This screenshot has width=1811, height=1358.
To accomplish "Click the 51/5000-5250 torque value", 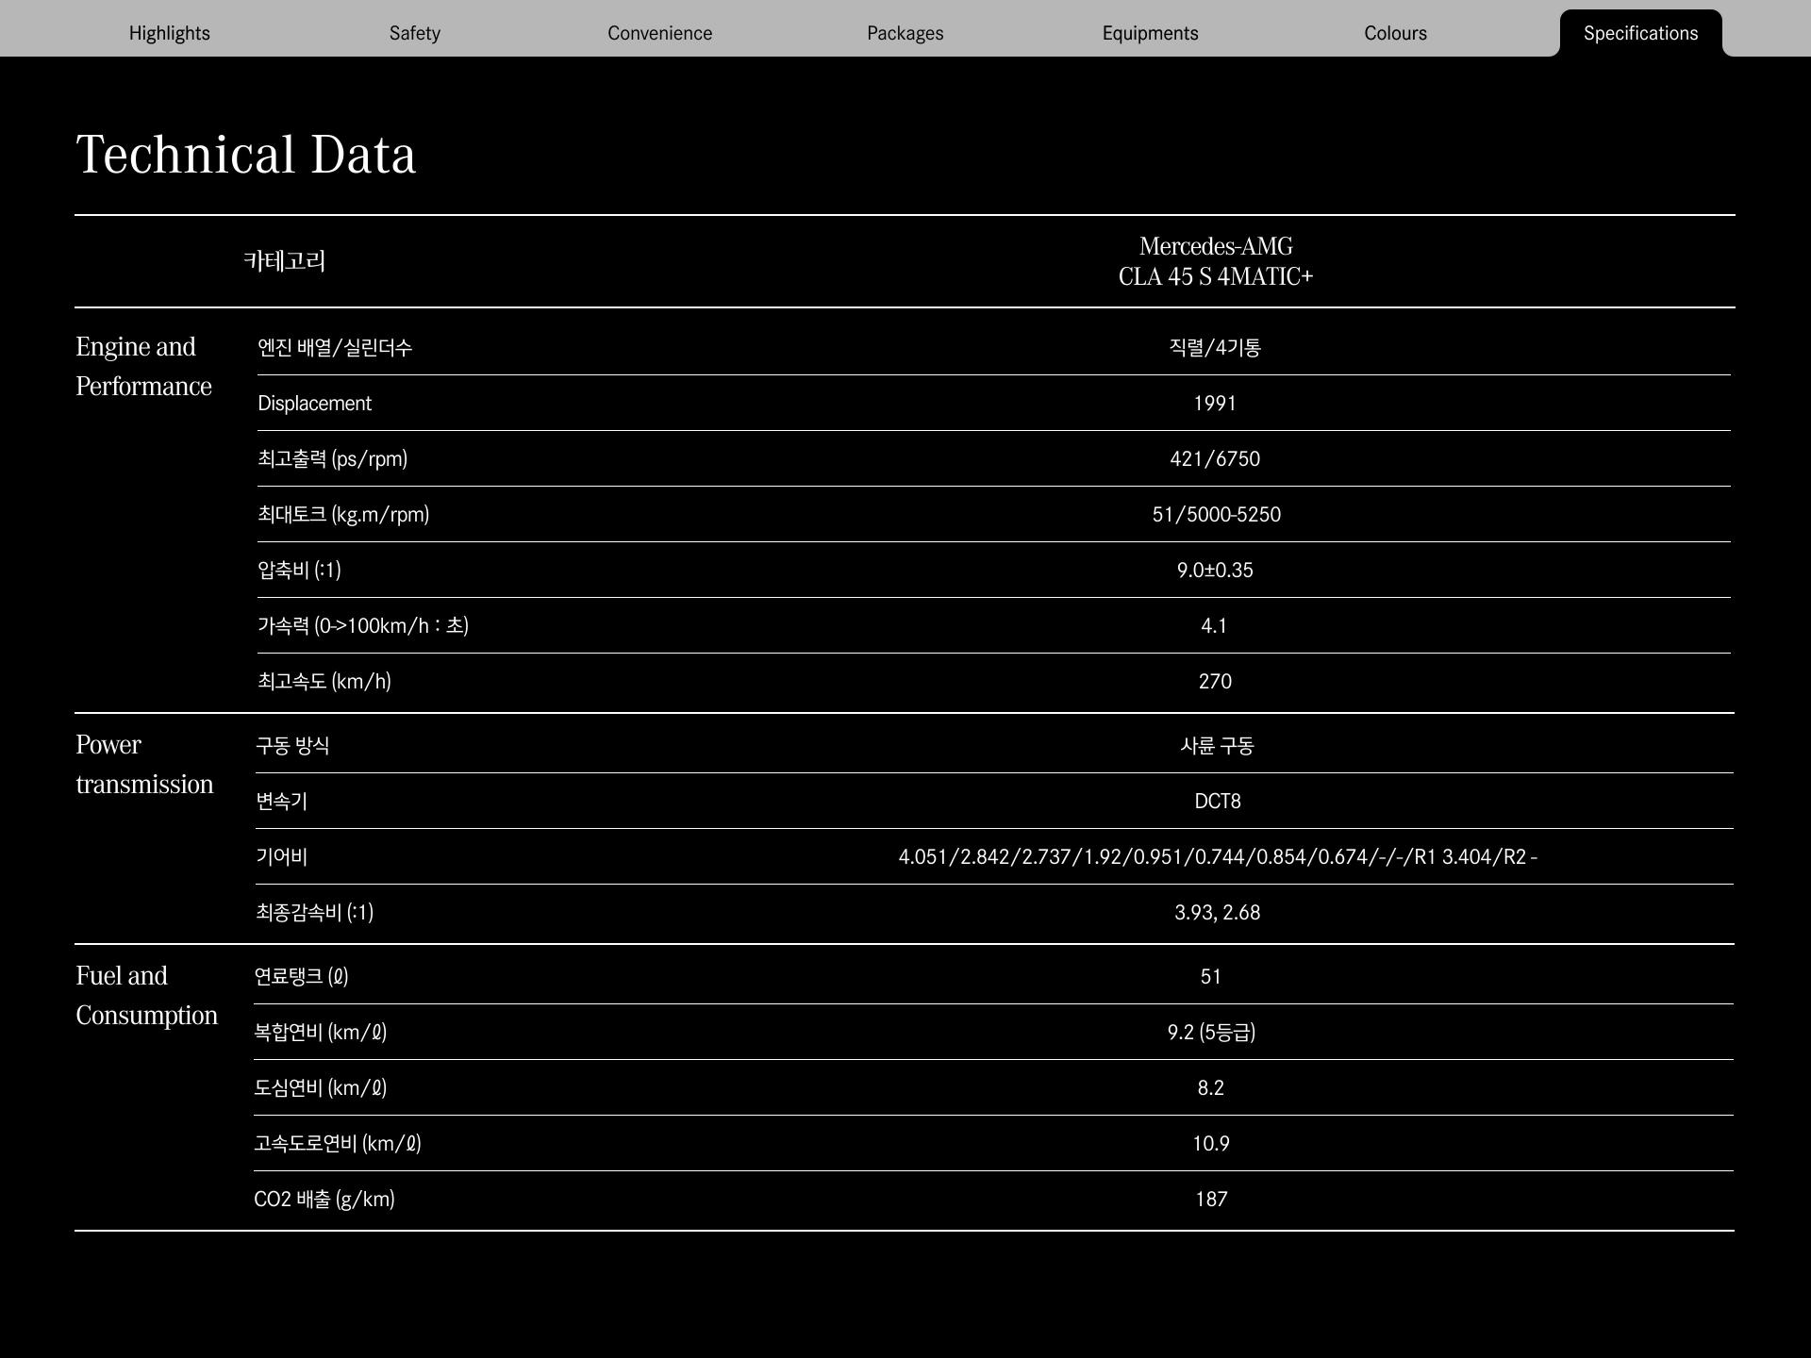I will coord(1216,515).
